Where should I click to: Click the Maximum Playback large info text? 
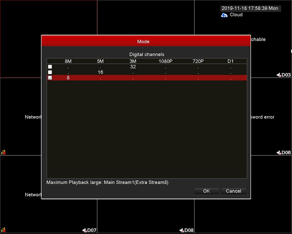[x=108, y=182]
